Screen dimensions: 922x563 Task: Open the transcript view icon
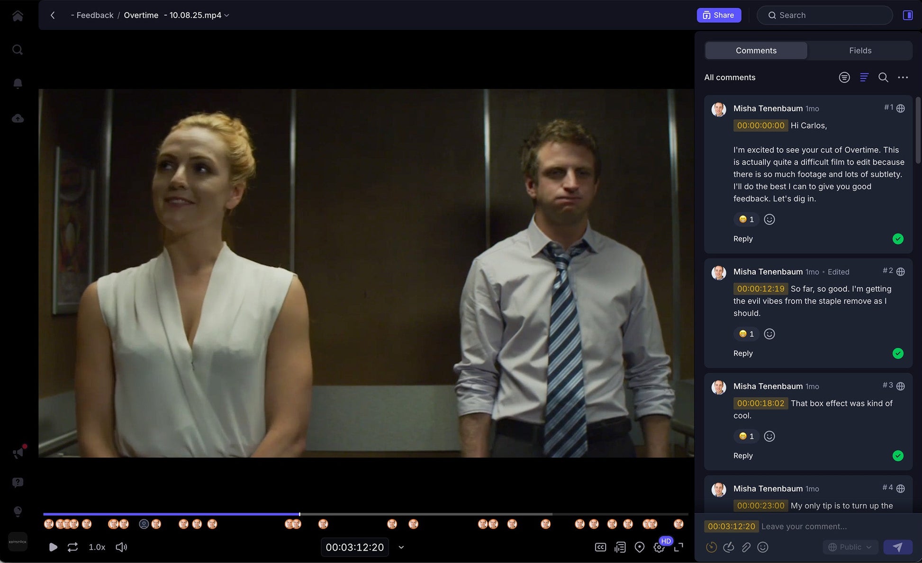click(620, 547)
